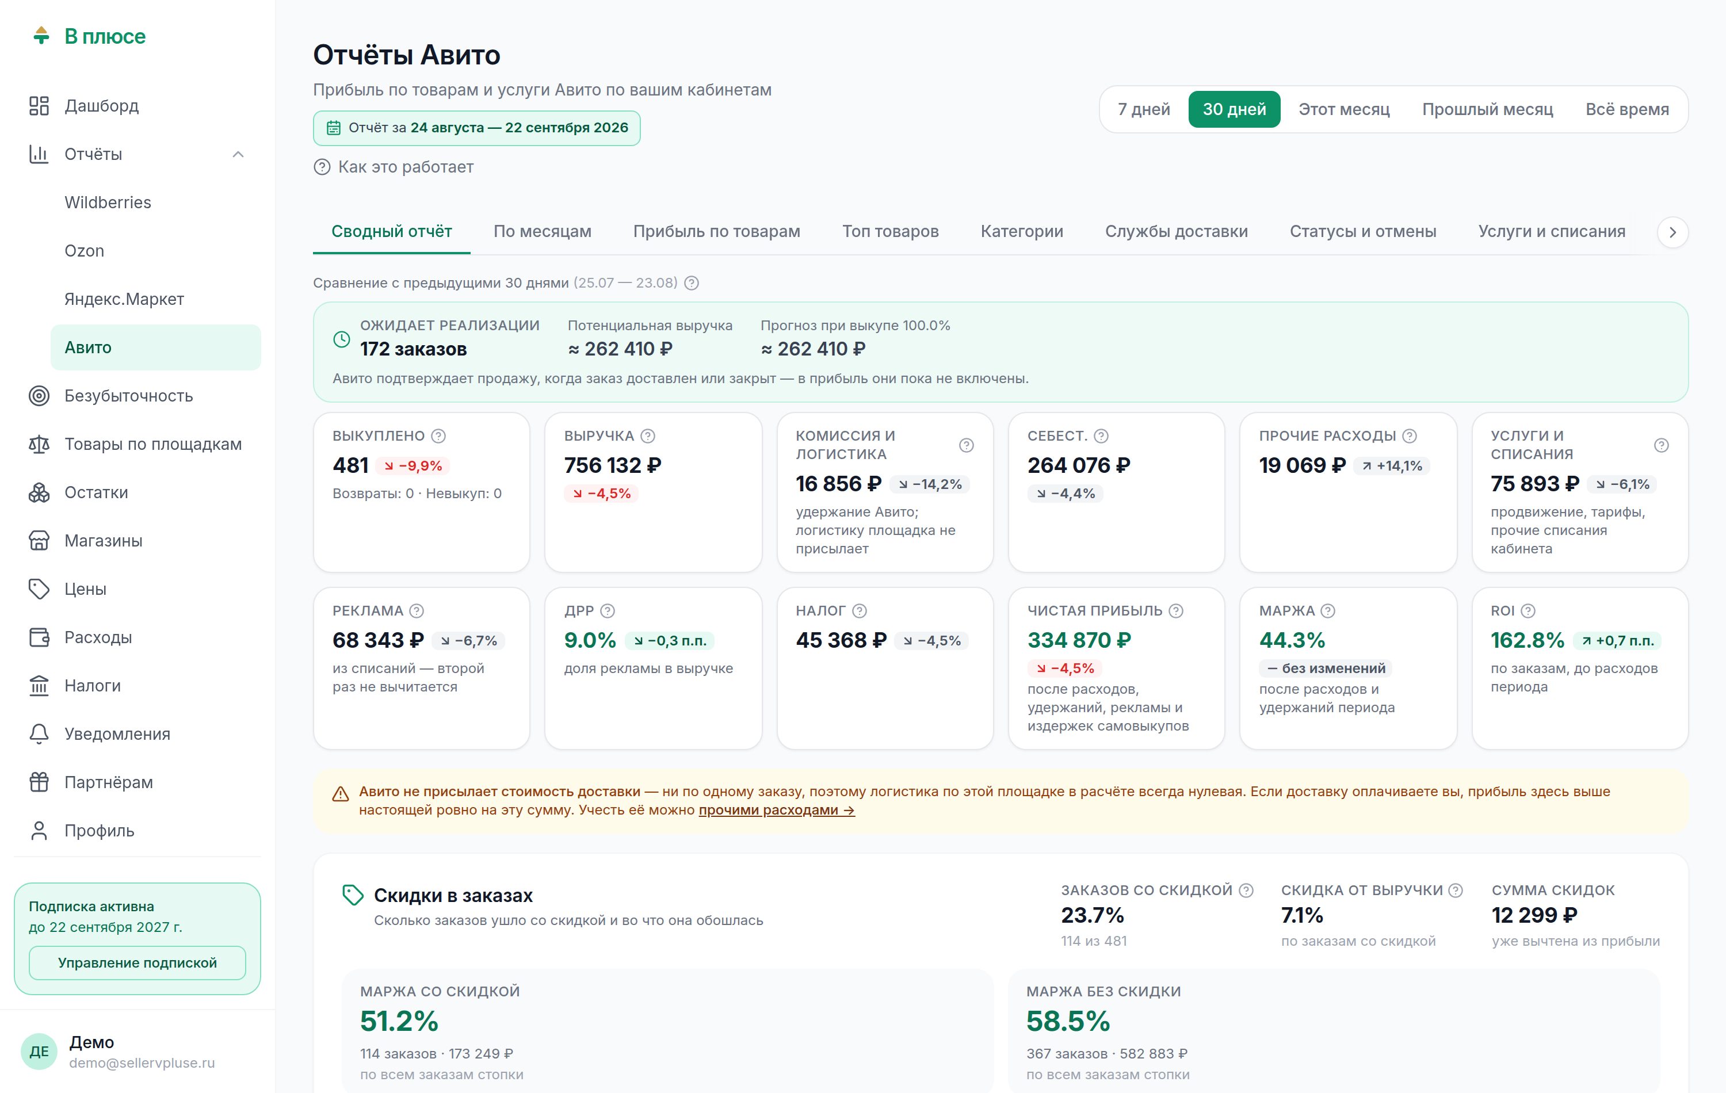The width and height of the screenshot is (1726, 1093).
Task: Open the Яндекс.Маркет report
Action: (x=155, y=299)
